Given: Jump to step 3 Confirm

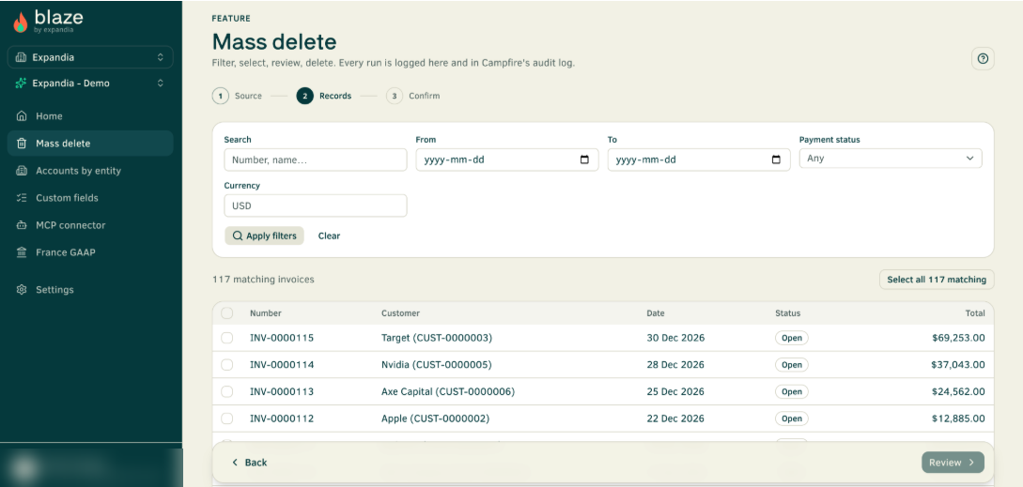Looking at the screenshot, I should (x=413, y=96).
